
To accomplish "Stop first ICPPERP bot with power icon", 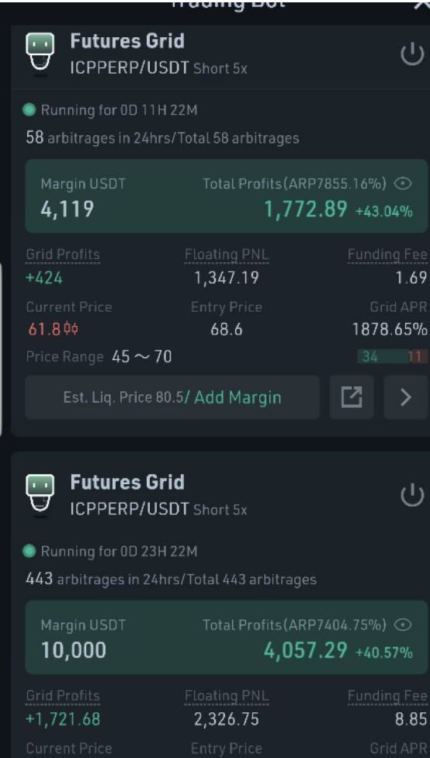I will click(413, 55).
